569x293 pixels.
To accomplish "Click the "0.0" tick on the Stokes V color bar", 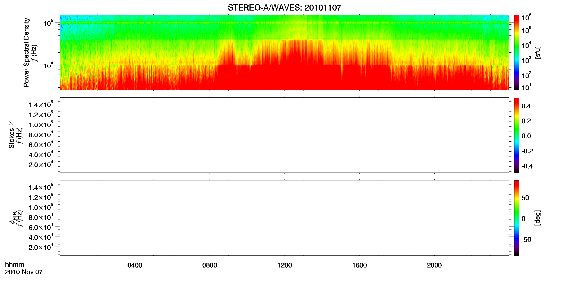I will 526,136.
